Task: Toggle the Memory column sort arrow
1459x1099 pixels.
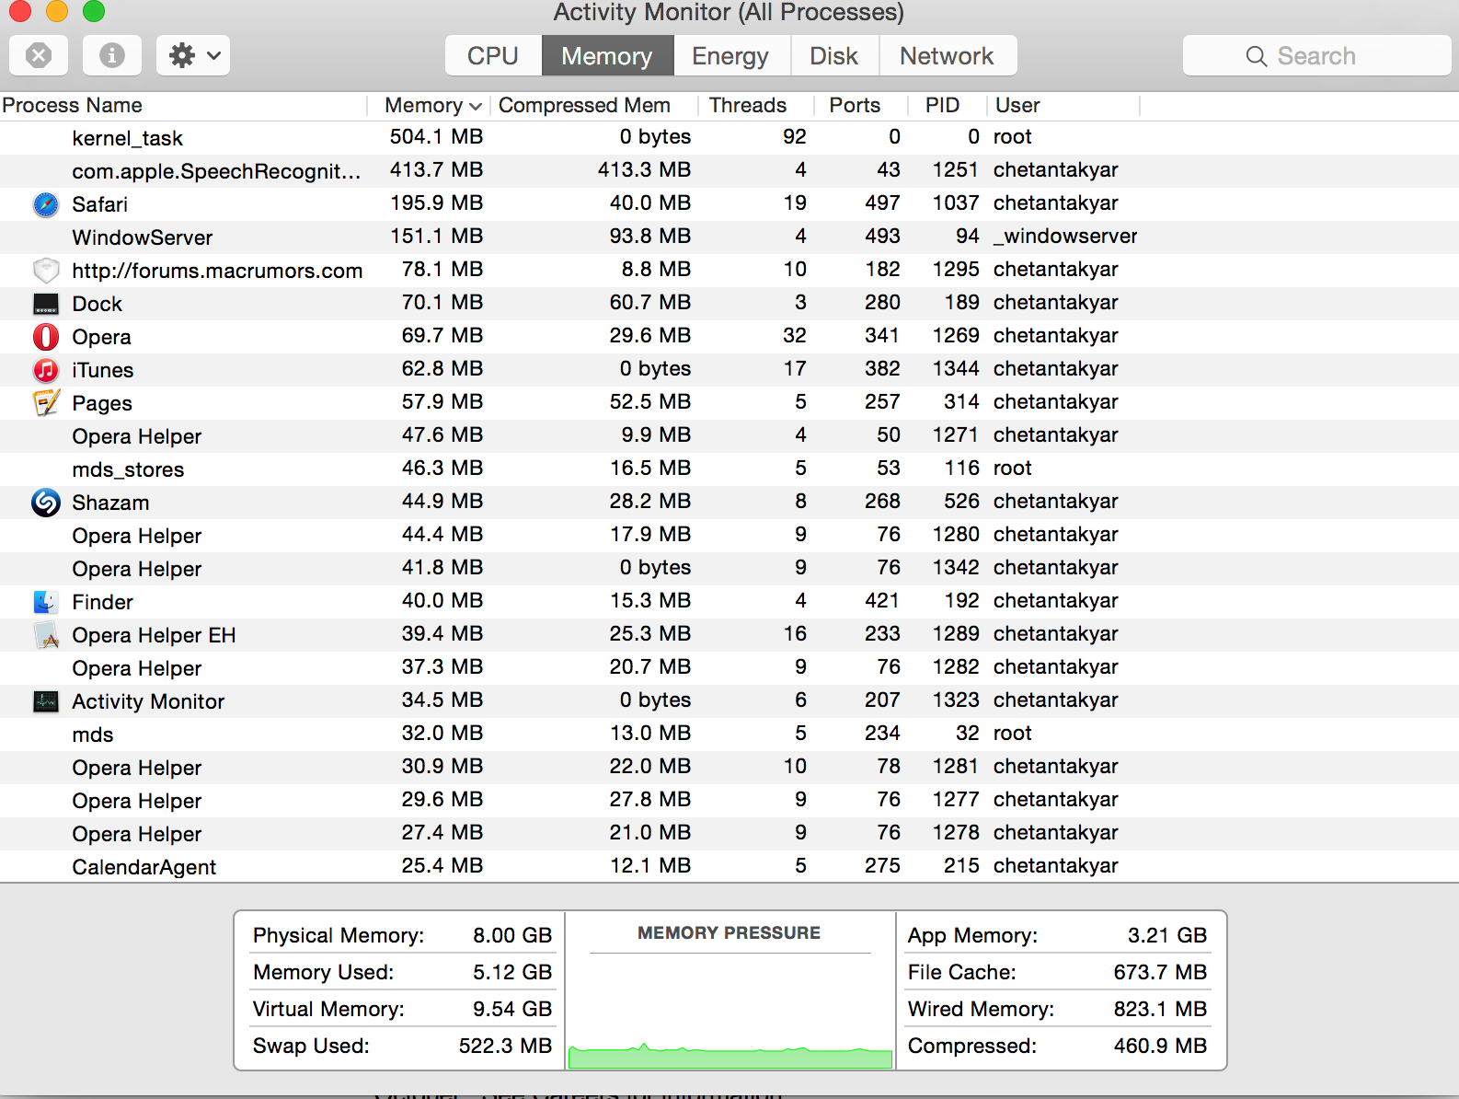Action: (476, 107)
